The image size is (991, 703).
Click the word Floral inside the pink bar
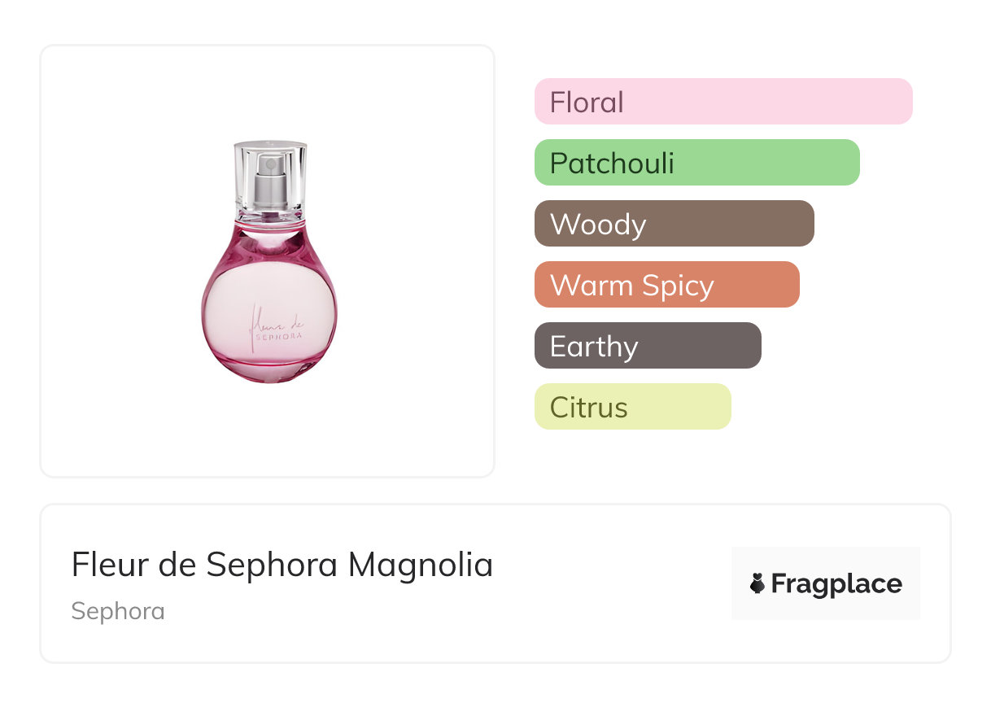tap(587, 103)
